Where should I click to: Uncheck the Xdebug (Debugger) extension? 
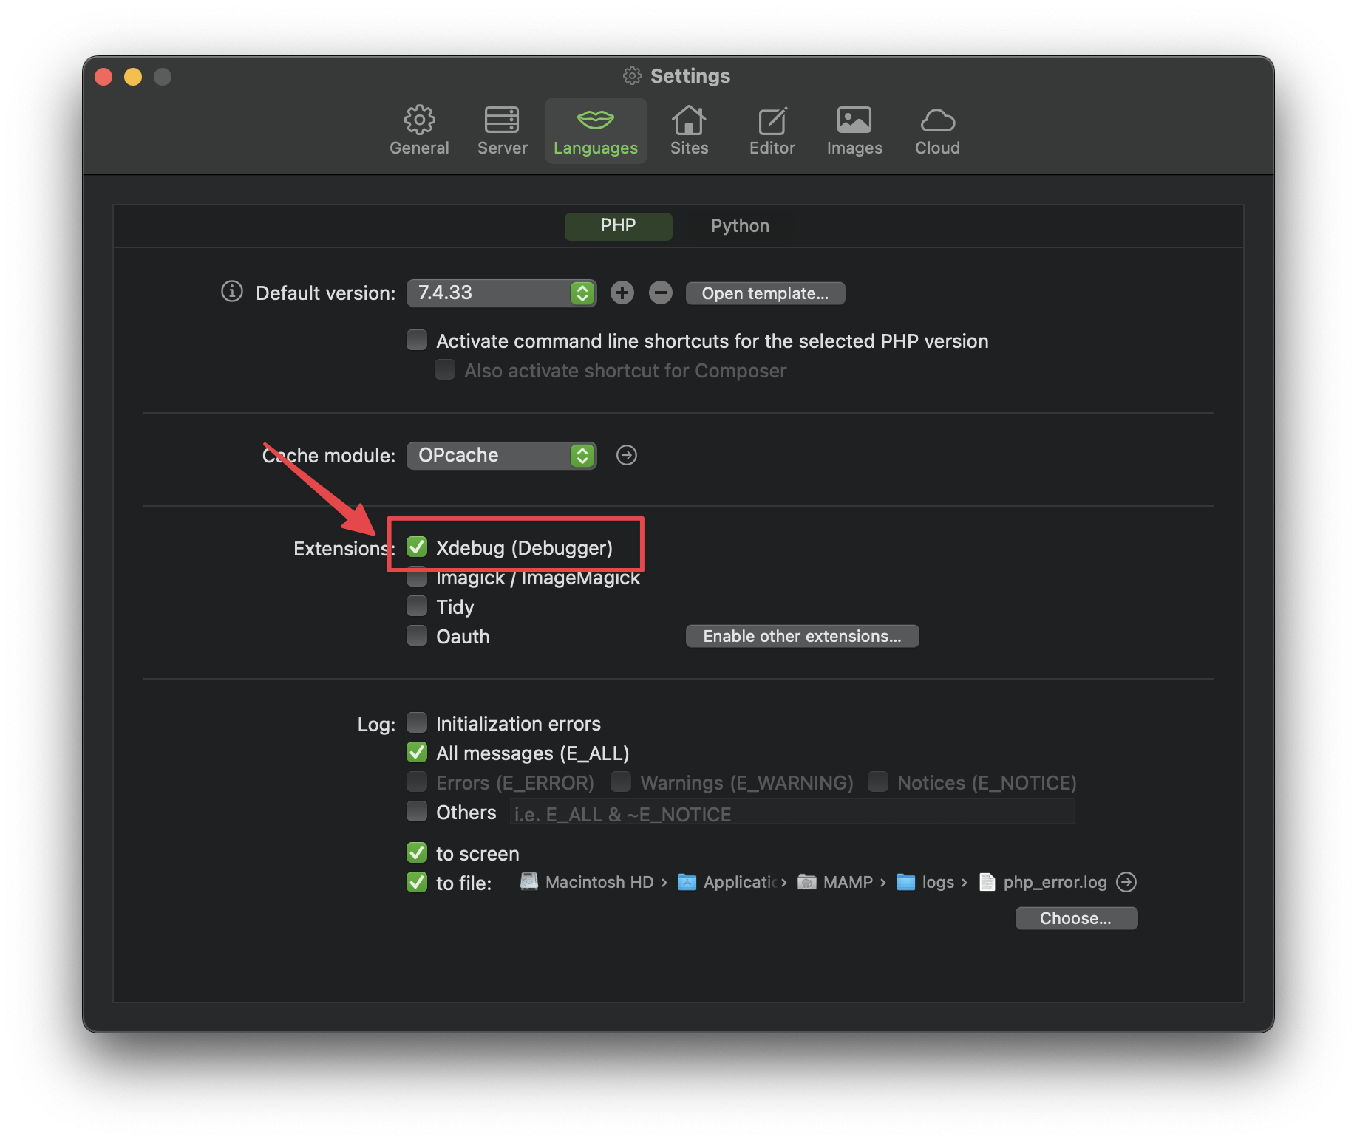[x=417, y=547]
